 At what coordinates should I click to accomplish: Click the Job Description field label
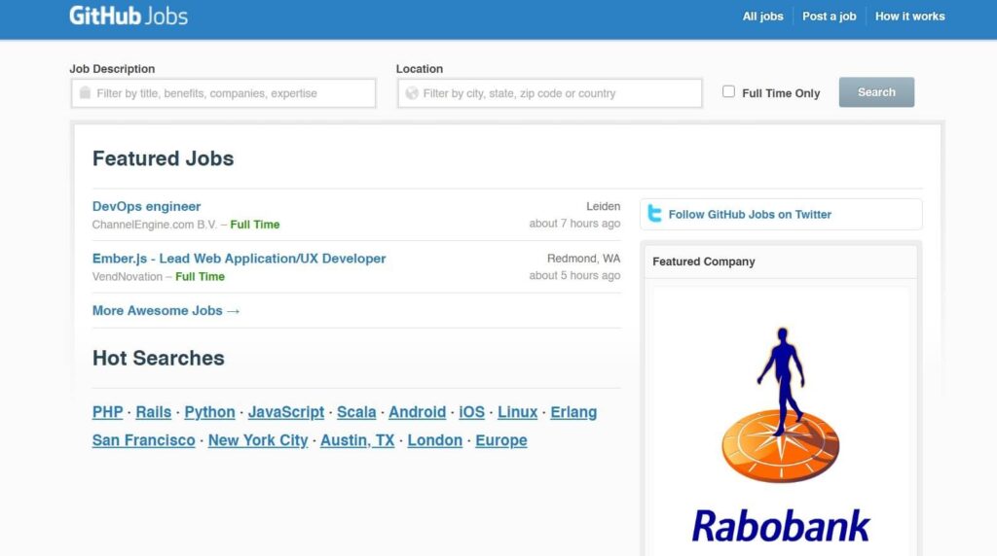tap(112, 69)
